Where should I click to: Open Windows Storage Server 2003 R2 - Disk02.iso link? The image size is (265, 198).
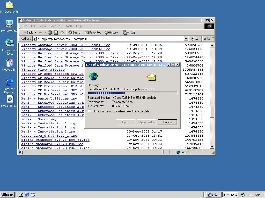66,49
